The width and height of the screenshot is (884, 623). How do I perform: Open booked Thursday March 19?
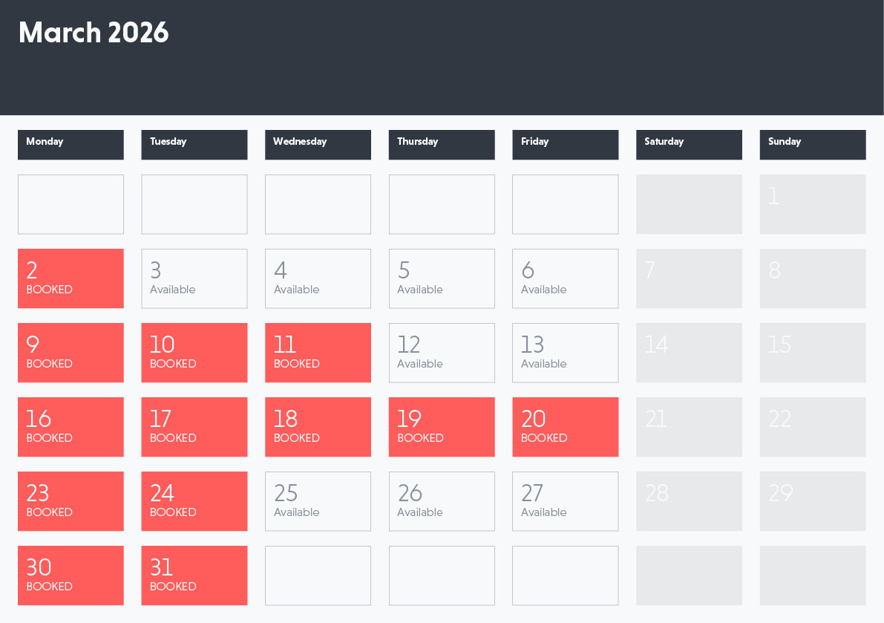(442, 427)
